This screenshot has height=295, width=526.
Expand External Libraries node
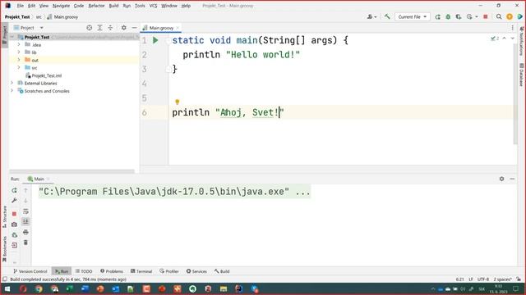click(12, 83)
